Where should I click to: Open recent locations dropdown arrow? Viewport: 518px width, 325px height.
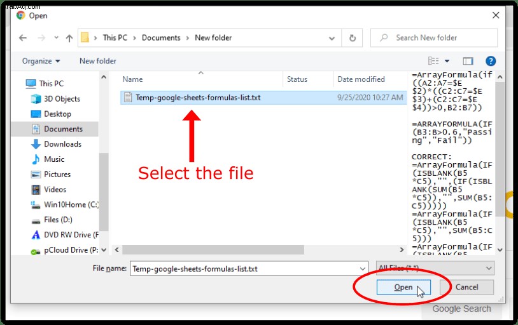click(57, 37)
